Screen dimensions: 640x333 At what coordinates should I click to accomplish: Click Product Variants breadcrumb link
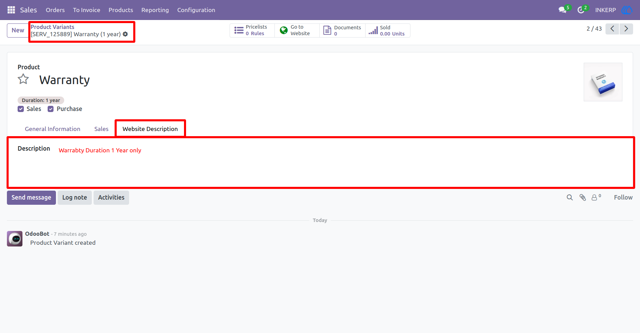point(52,27)
